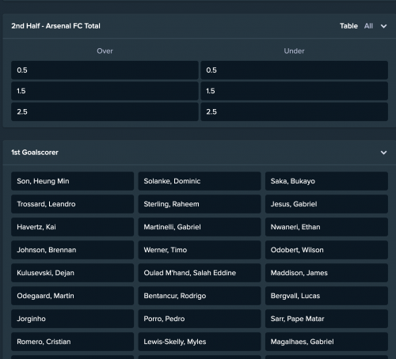Select Havertz, Kai first goalscorer option

[x=72, y=227]
